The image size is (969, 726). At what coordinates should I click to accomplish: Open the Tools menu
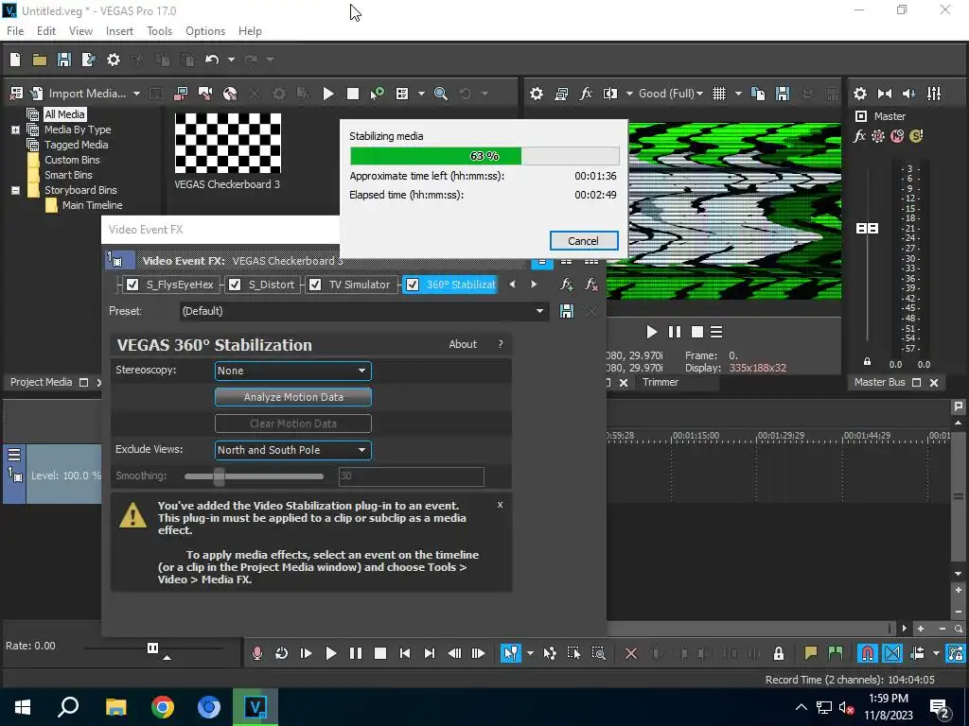(x=159, y=31)
